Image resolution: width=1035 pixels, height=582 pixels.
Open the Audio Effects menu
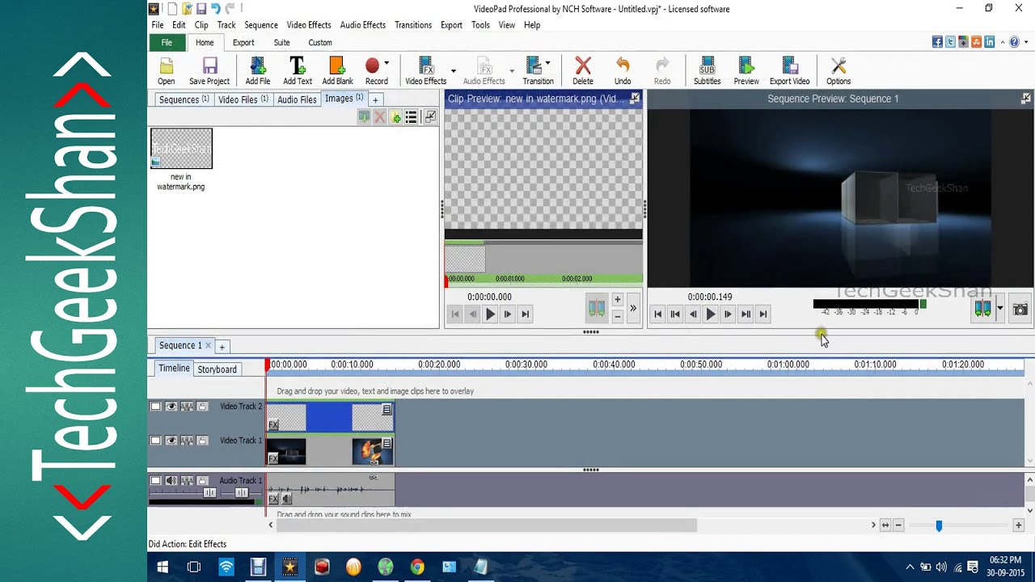[363, 25]
